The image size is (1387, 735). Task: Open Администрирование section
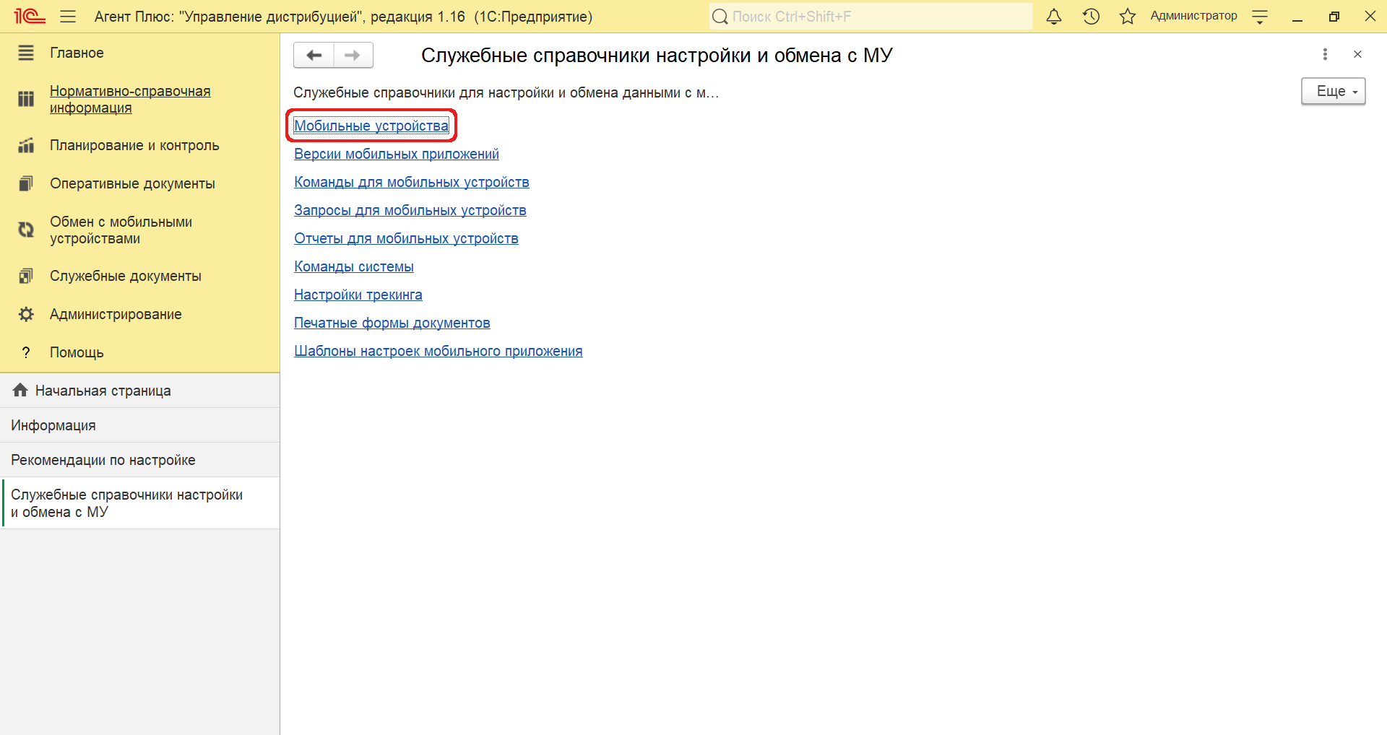(116, 314)
